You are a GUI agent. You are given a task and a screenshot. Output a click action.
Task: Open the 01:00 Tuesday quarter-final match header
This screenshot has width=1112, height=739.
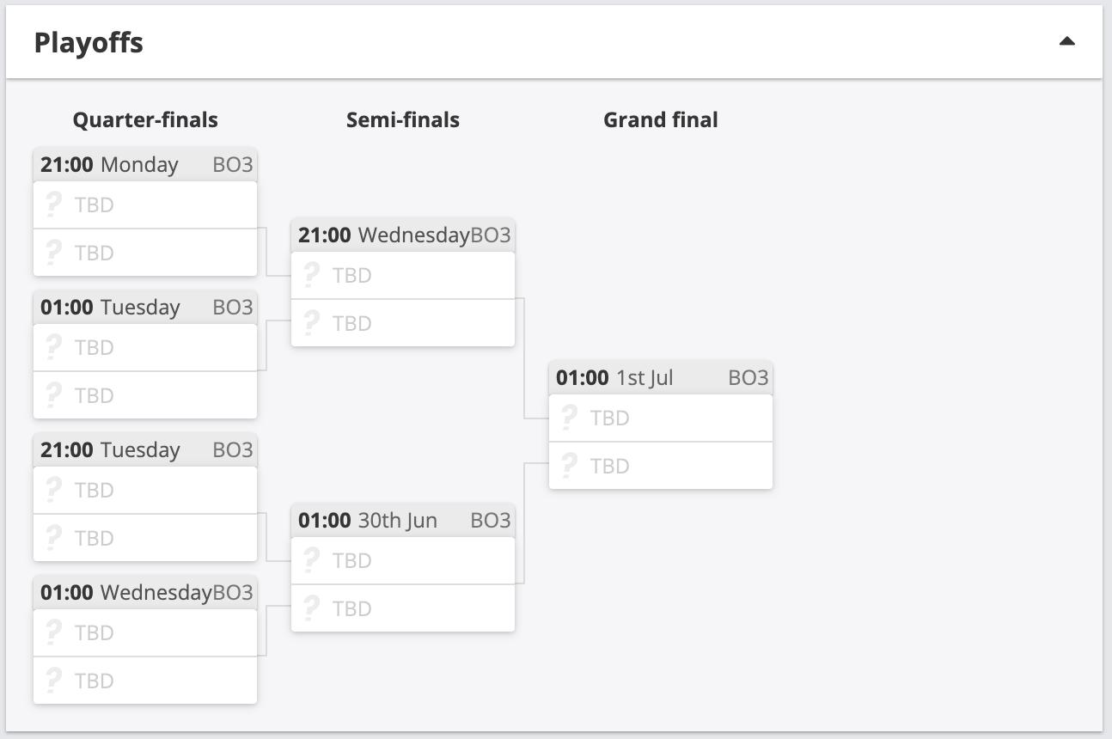145,308
